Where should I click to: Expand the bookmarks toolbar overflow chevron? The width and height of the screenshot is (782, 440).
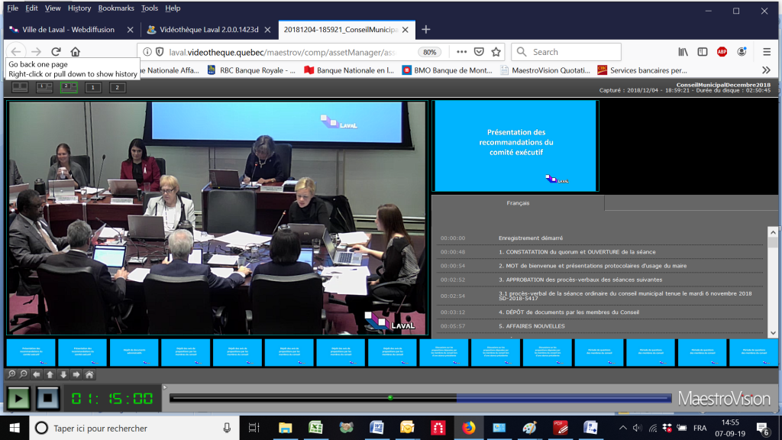point(767,70)
